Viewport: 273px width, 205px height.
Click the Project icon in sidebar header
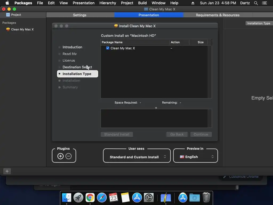point(8,15)
